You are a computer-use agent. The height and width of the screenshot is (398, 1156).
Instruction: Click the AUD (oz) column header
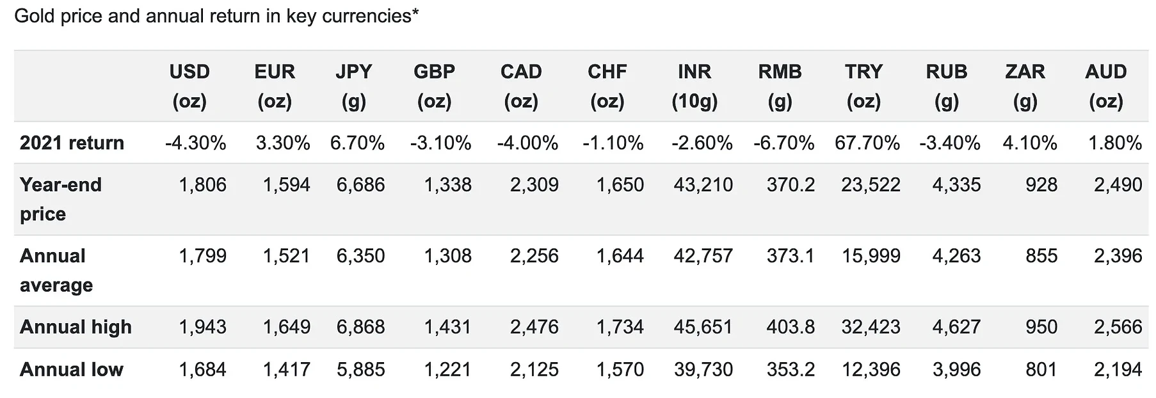tap(1105, 86)
